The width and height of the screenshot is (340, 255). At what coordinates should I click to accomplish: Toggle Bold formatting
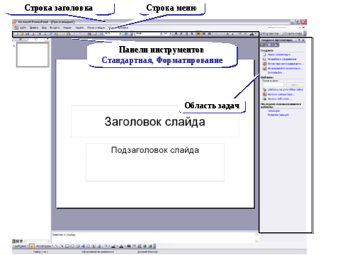click(176, 34)
